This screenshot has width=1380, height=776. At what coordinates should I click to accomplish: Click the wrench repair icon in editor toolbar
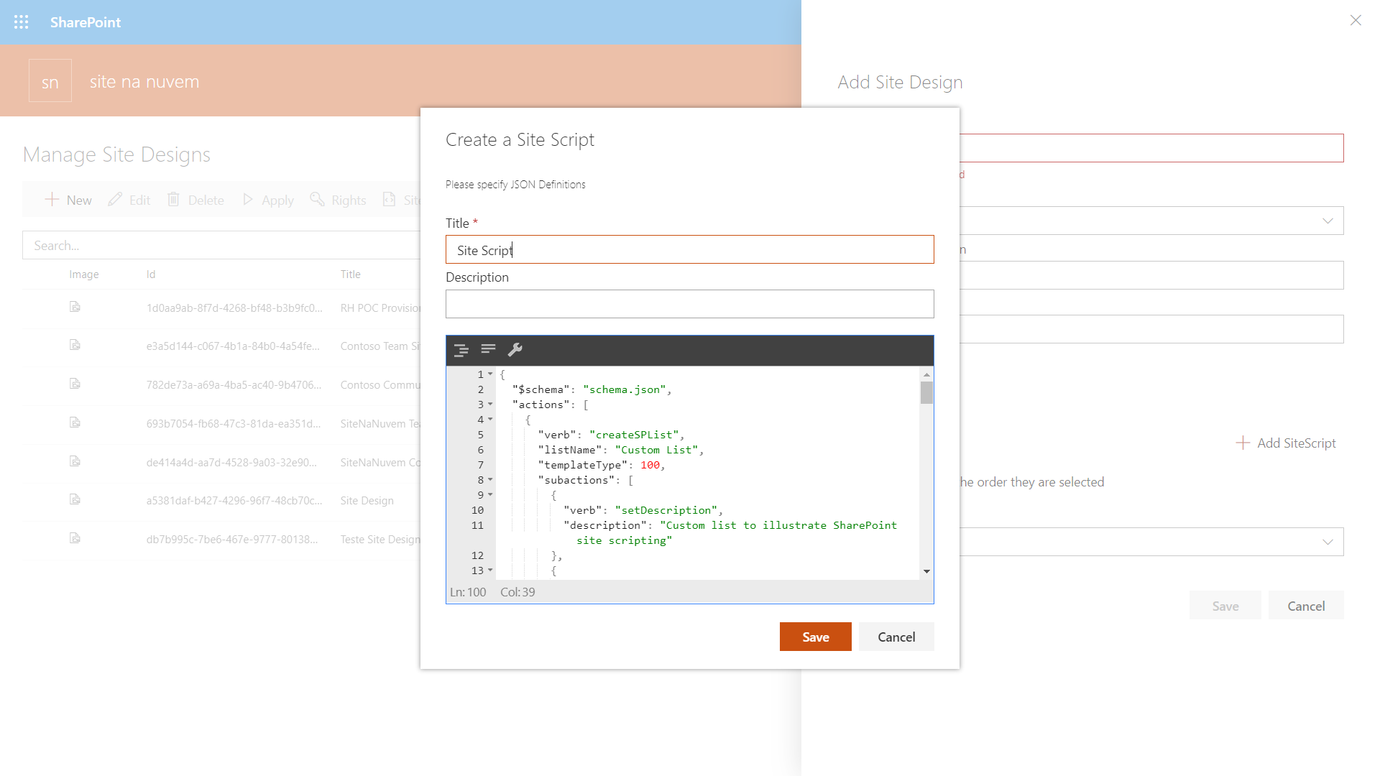tap(515, 350)
